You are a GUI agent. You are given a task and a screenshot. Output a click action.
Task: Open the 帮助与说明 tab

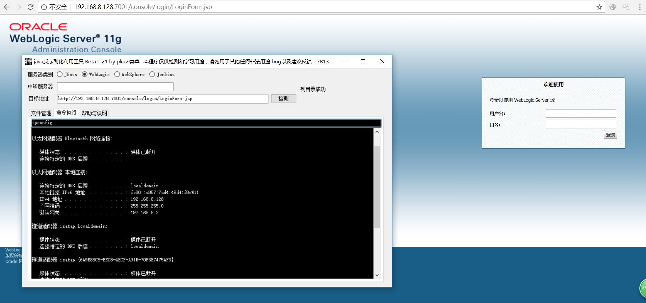click(x=94, y=113)
